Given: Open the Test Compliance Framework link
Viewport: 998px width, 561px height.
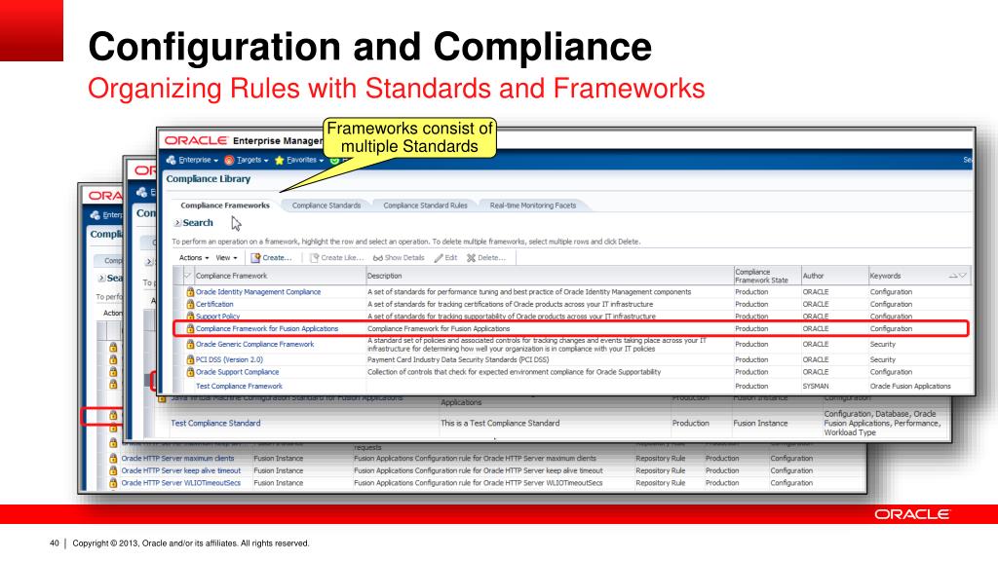Looking at the screenshot, I should point(239,386).
